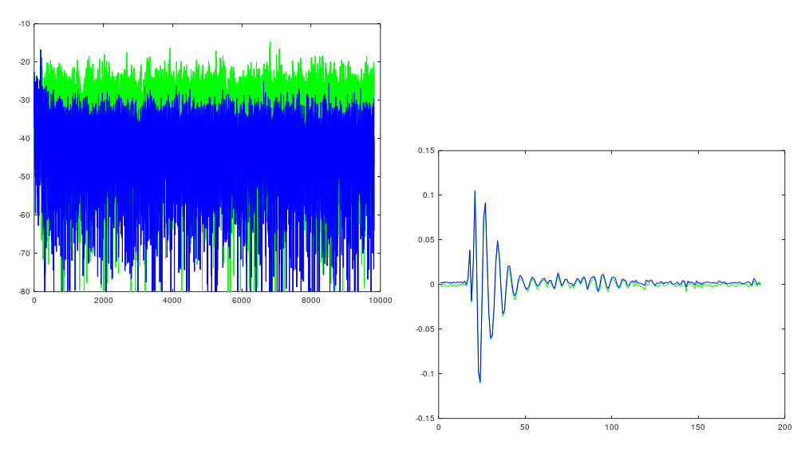The height and width of the screenshot is (449, 809).
Task: Click the -0.05 y-axis label on right plot
Action: pyautogui.click(x=424, y=329)
